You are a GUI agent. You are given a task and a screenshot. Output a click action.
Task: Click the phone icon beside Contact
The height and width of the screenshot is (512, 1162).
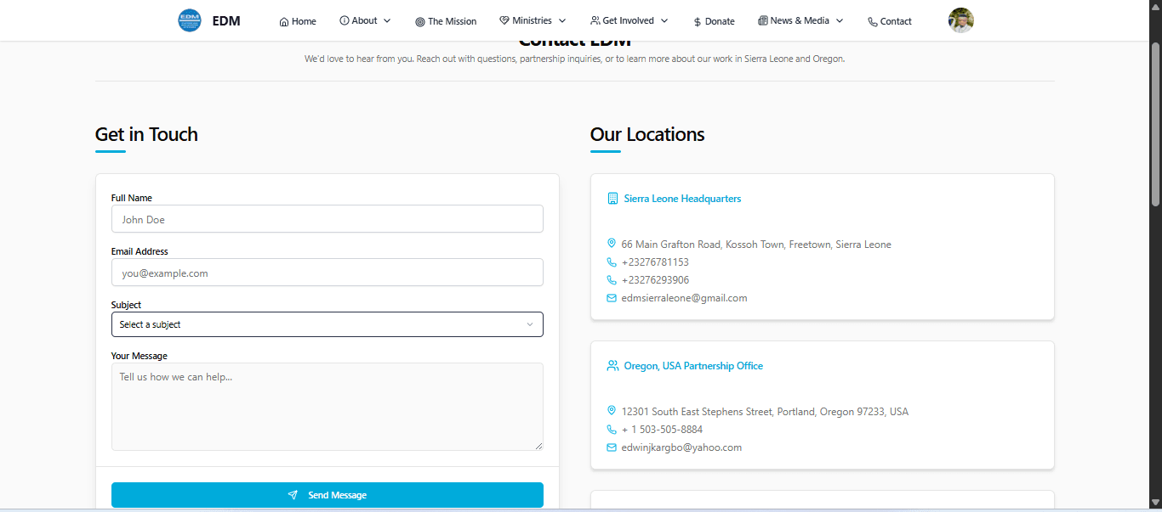click(x=873, y=21)
